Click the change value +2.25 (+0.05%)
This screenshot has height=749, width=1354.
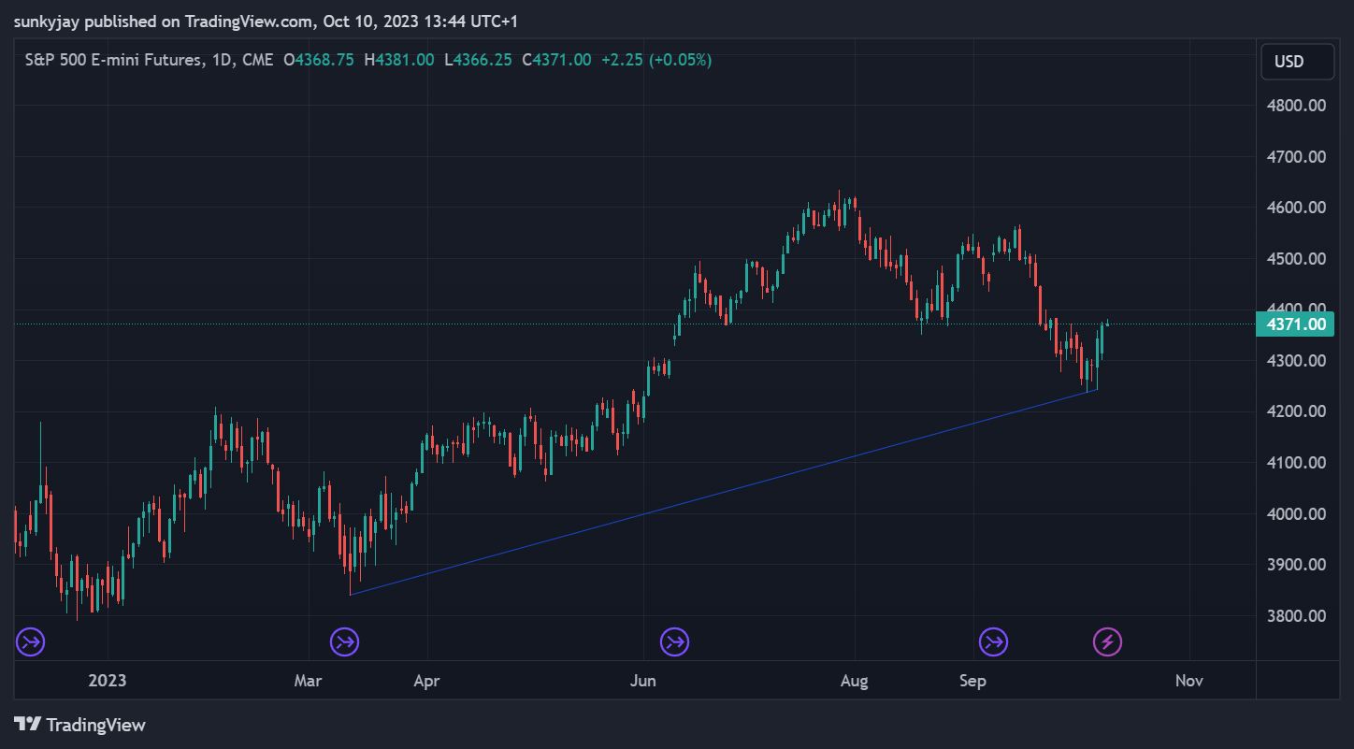pos(656,60)
